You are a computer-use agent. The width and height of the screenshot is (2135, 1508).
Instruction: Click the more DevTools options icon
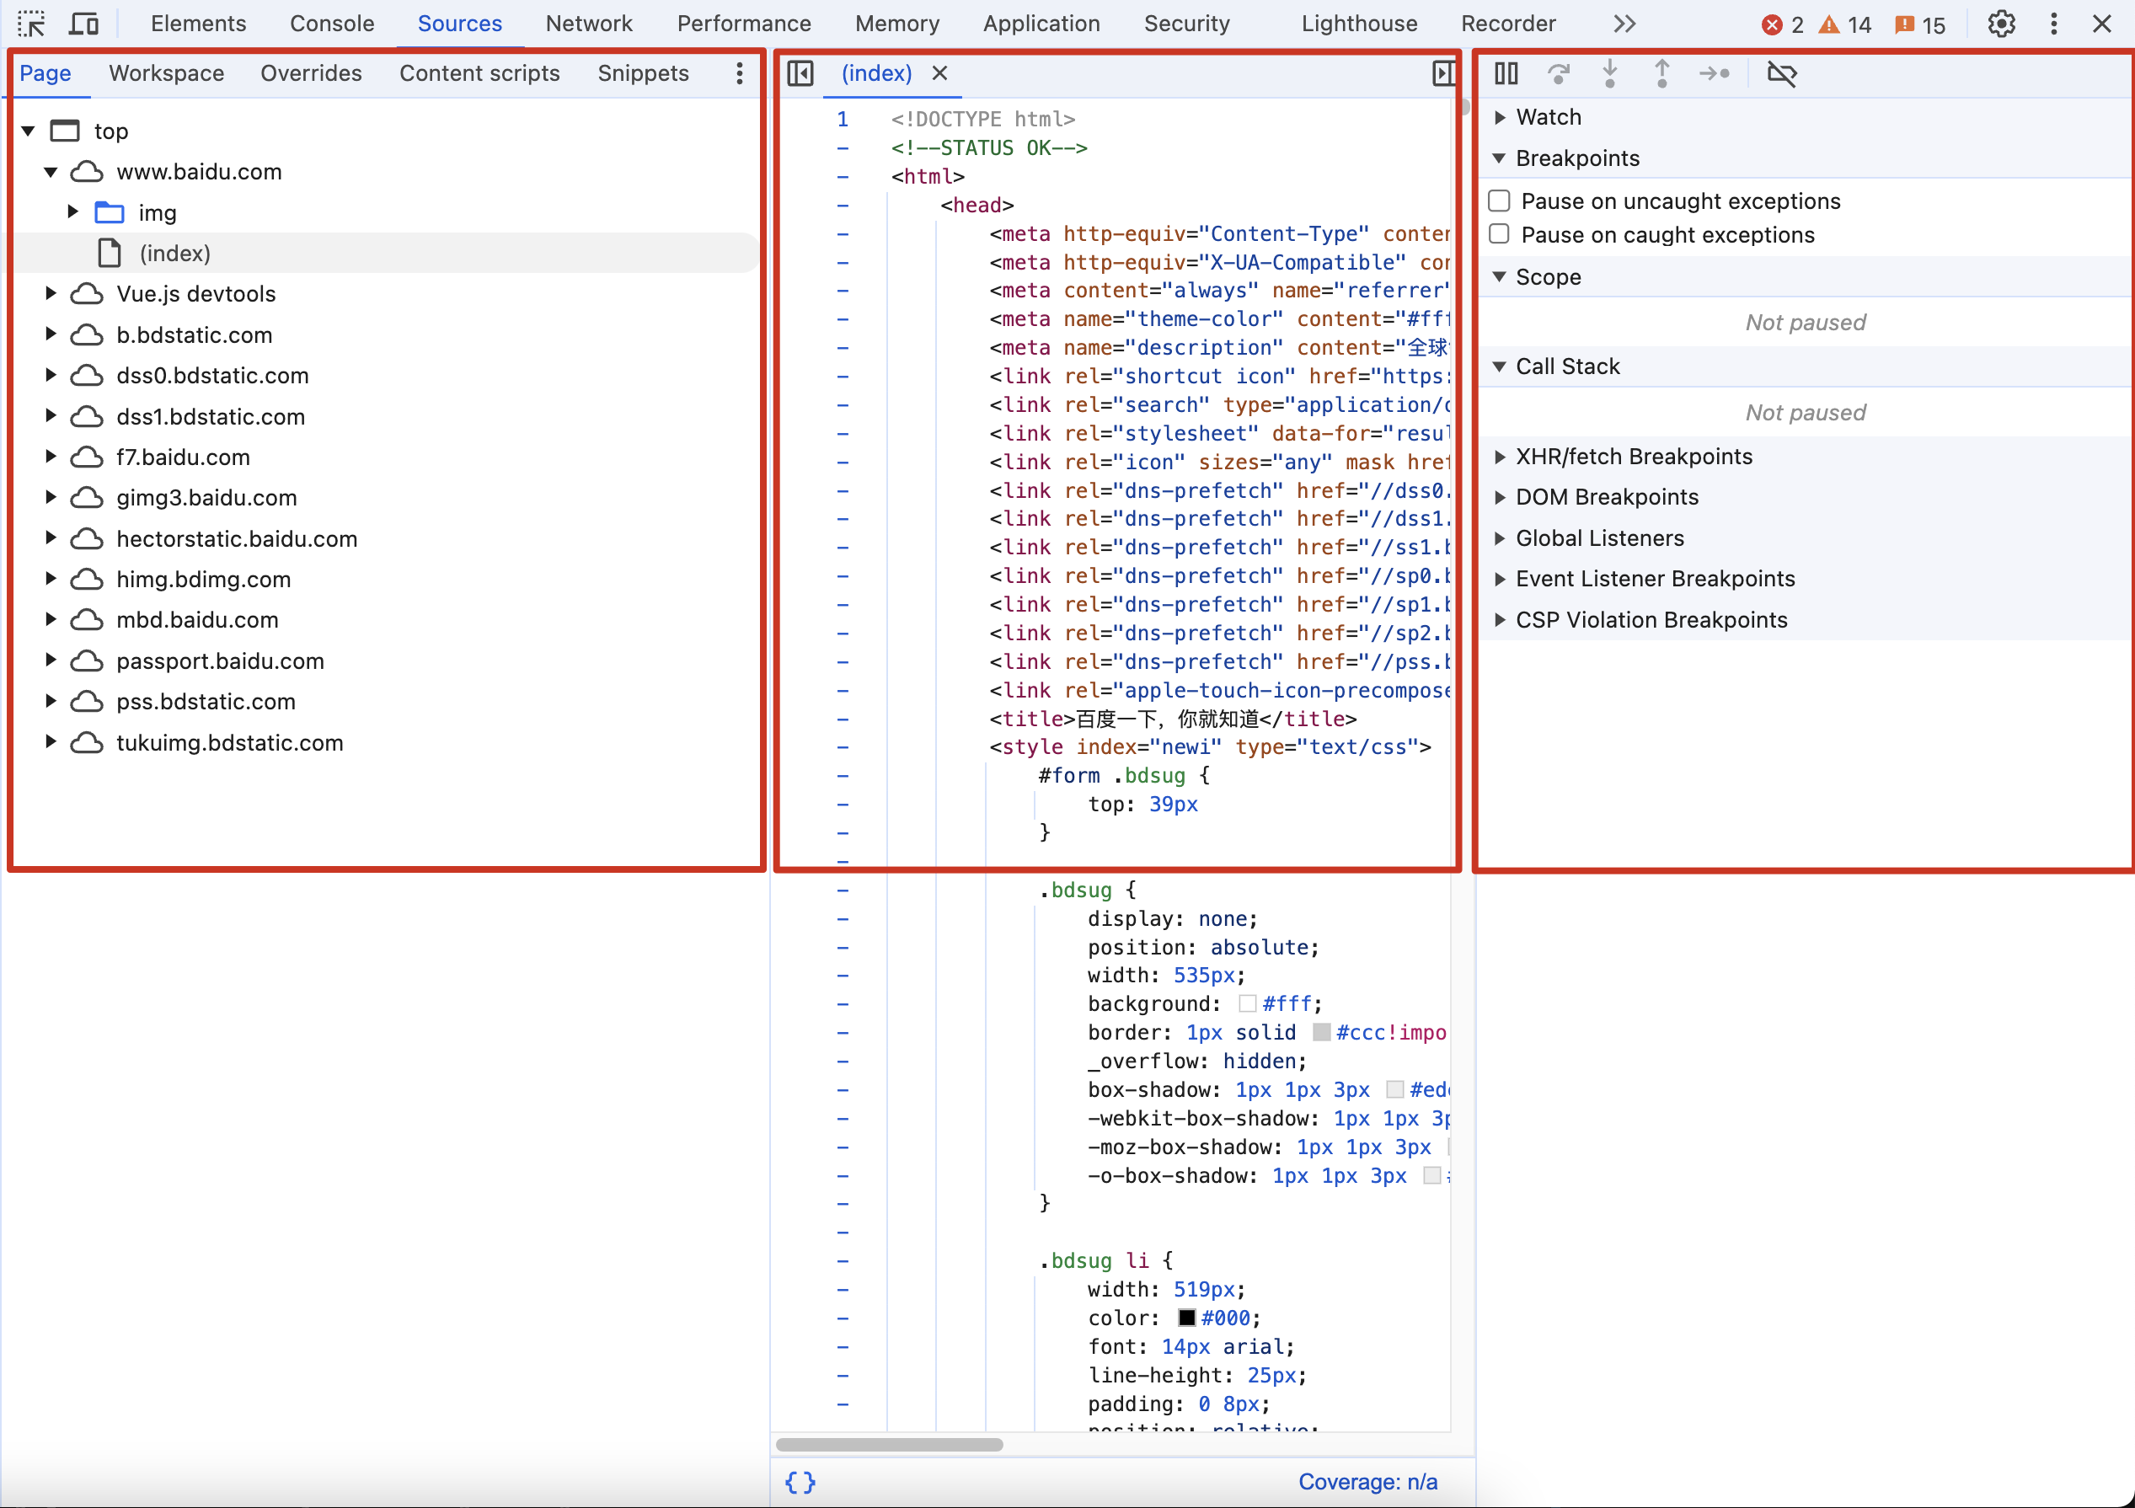pos(2053,23)
